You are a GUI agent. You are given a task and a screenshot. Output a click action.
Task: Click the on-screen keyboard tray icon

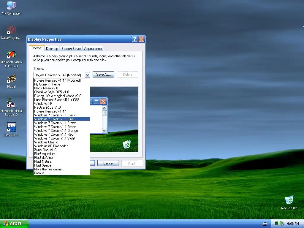click(265, 224)
